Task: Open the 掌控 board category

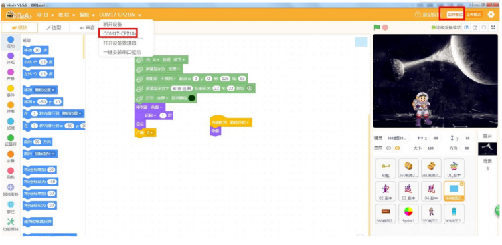Action: [11, 207]
